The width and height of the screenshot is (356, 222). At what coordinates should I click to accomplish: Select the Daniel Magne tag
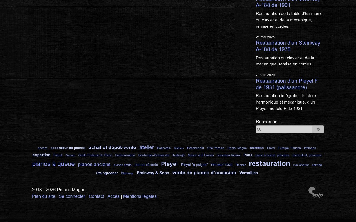point(237,148)
